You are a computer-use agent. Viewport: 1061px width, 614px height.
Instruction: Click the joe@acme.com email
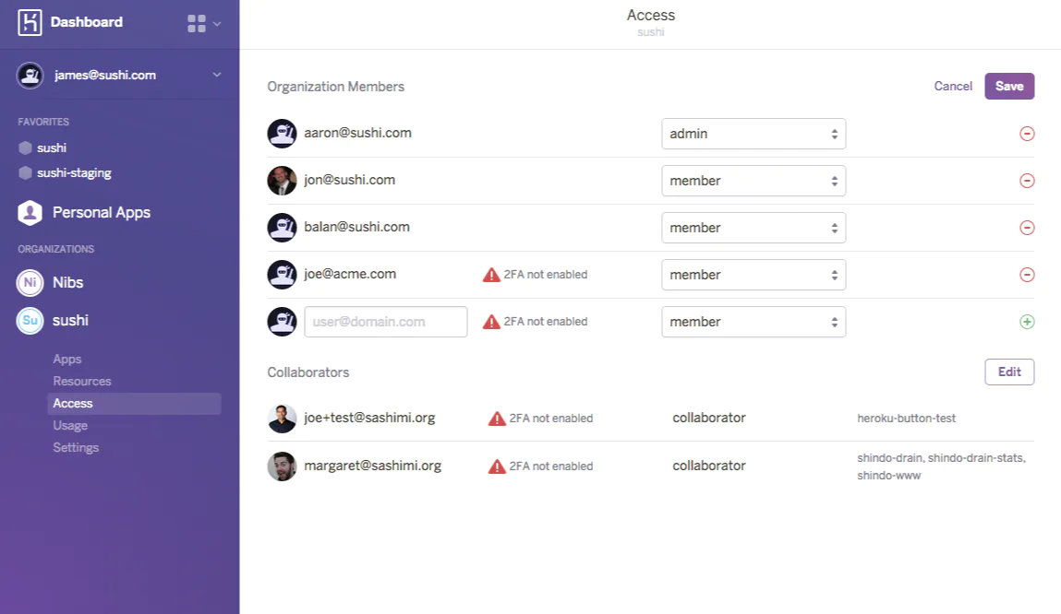(350, 274)
